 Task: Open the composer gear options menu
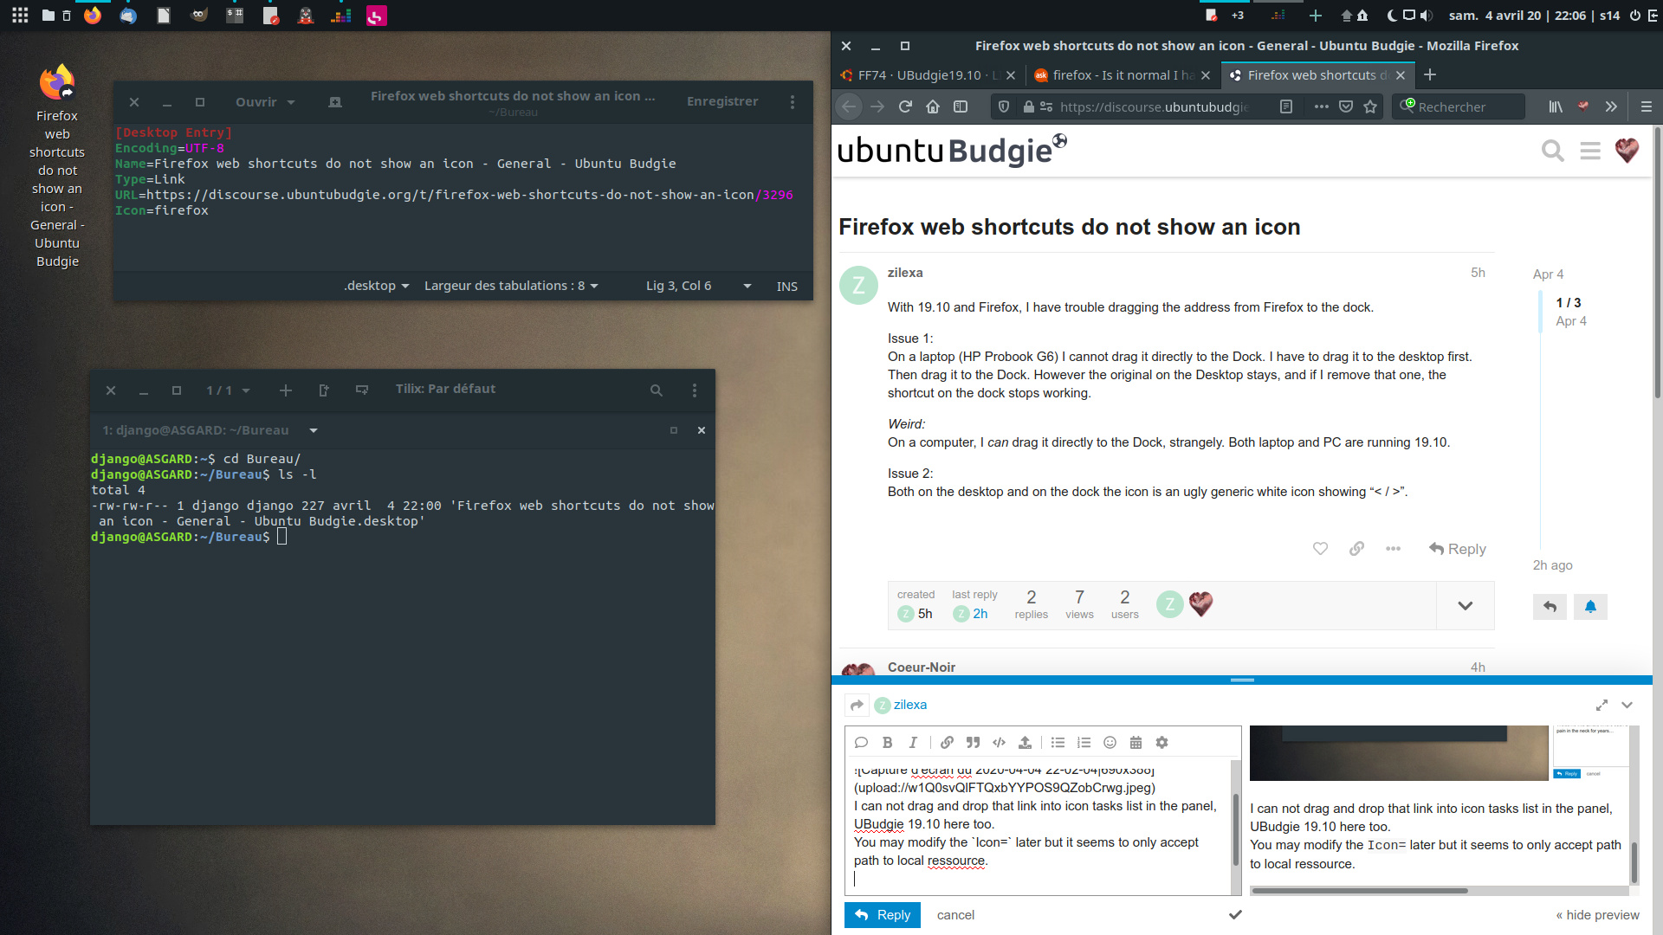[1162, 743]
